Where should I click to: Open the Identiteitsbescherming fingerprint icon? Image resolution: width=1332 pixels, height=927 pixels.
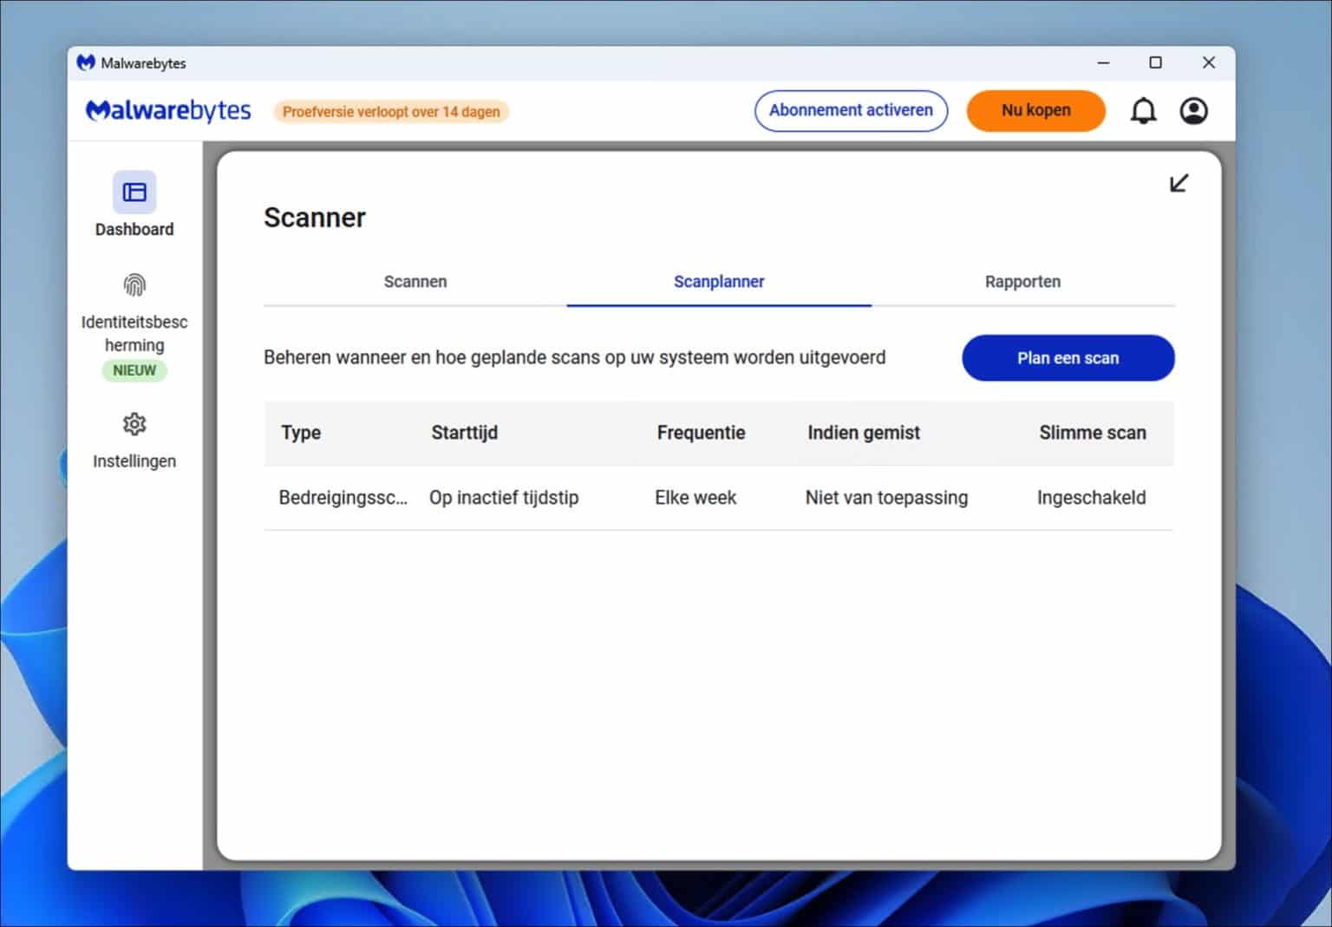pyautogui.click(x=134, y=284)
